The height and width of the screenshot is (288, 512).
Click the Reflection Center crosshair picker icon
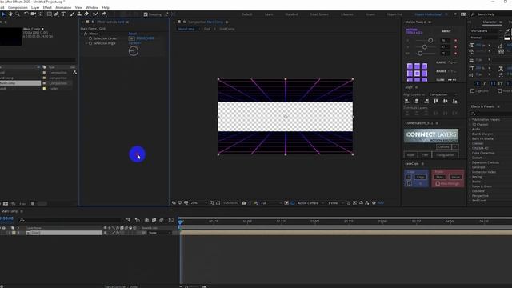(x=131, y=38)
